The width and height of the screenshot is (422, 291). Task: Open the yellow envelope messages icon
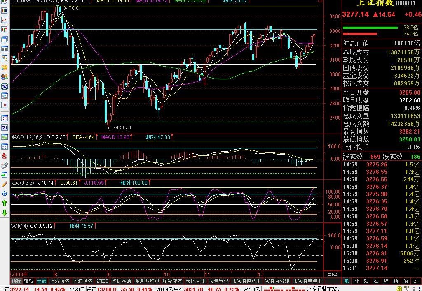tap(4, 67)
